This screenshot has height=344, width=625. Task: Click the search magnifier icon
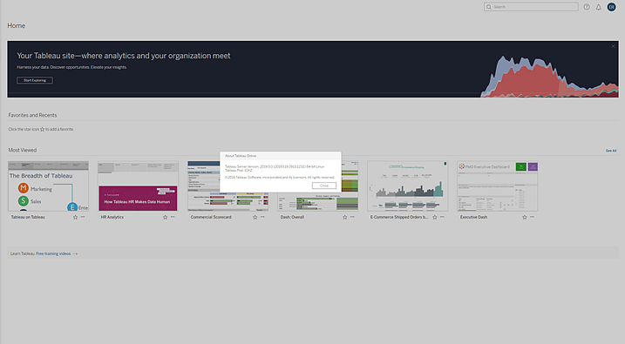[489, 7]
